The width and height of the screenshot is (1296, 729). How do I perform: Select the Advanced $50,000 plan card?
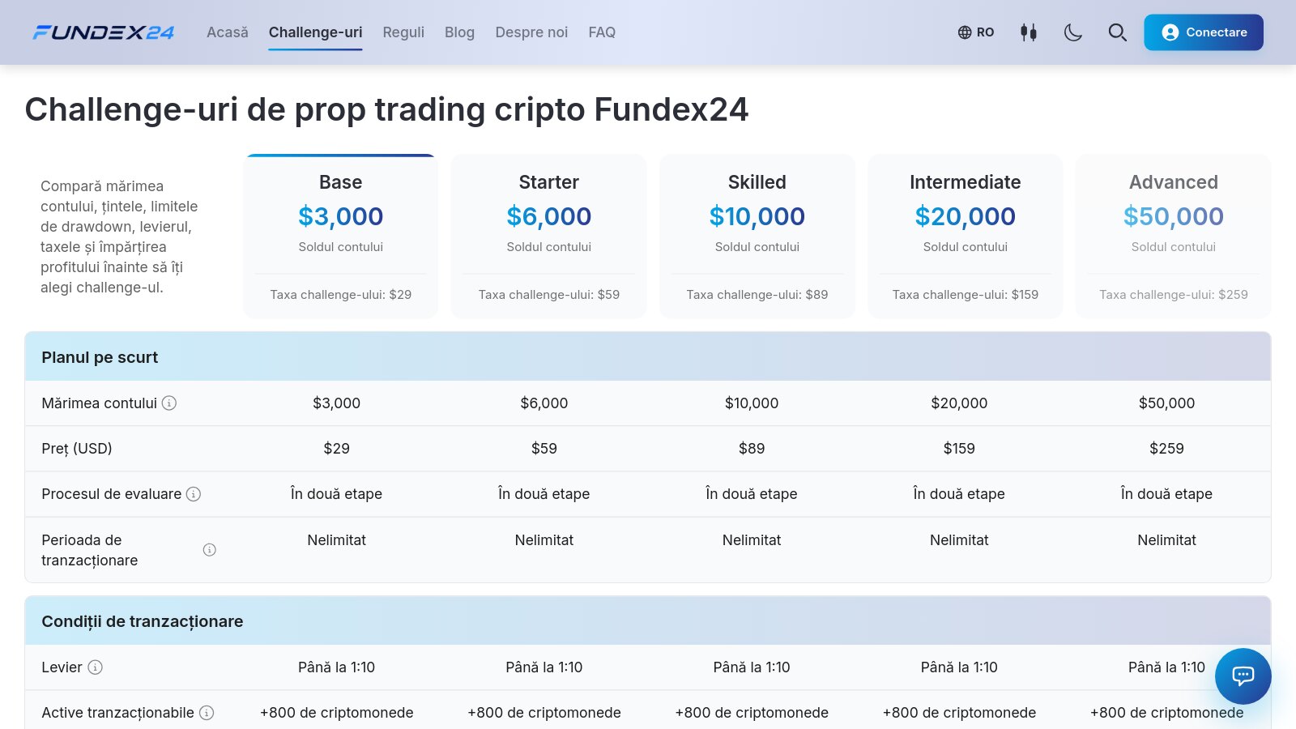[1174, 236]
